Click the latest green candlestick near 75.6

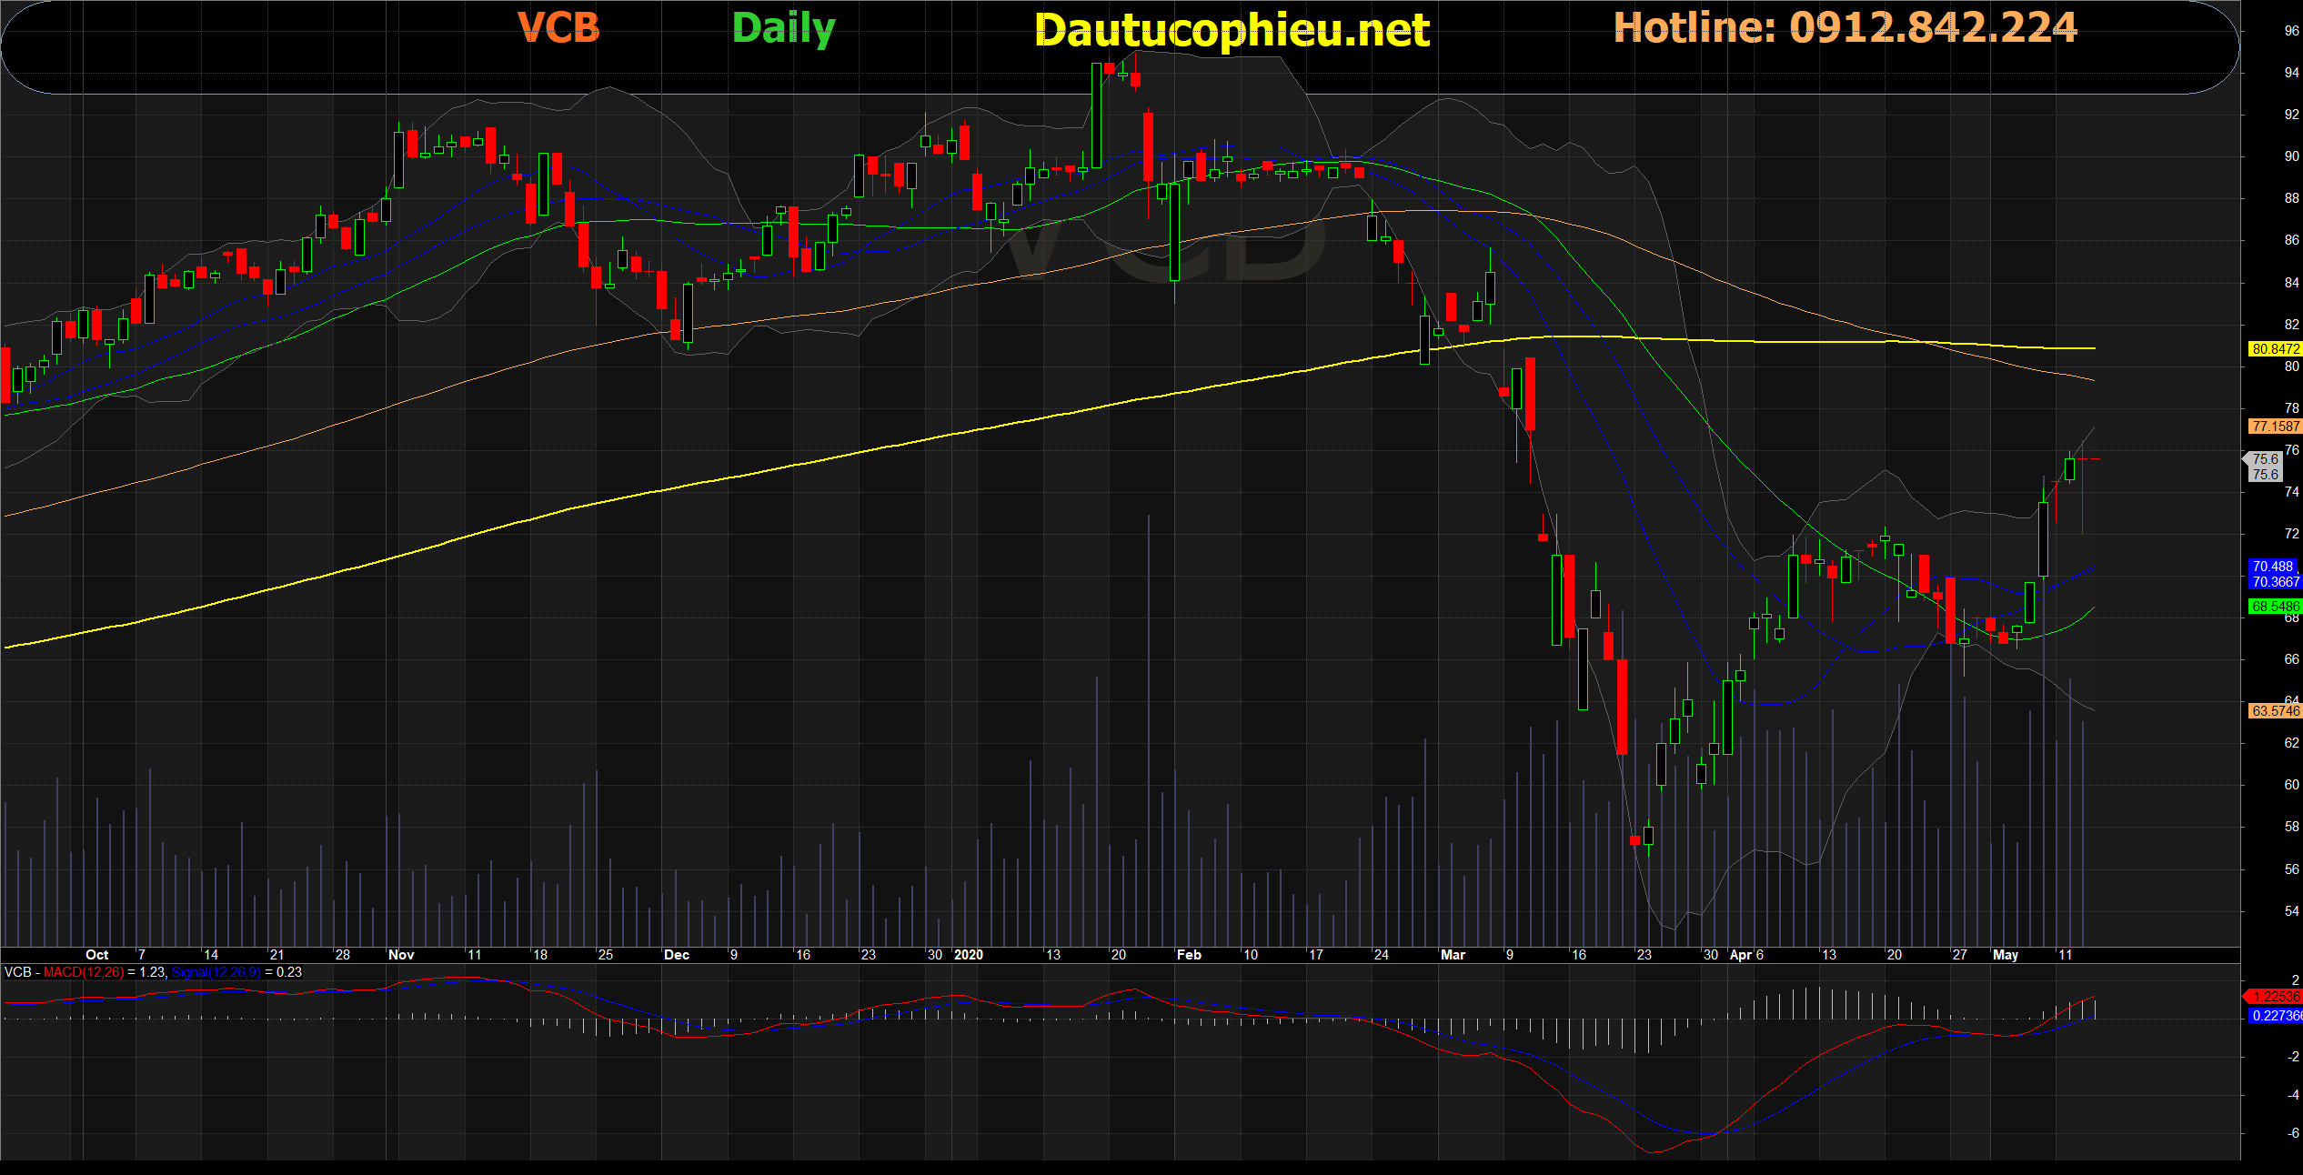(2070, 469)
